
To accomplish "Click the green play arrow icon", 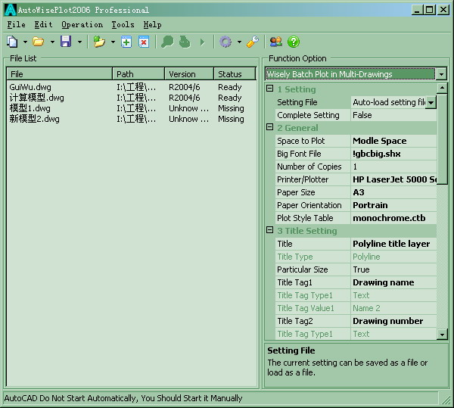I will tap(202, 42).
